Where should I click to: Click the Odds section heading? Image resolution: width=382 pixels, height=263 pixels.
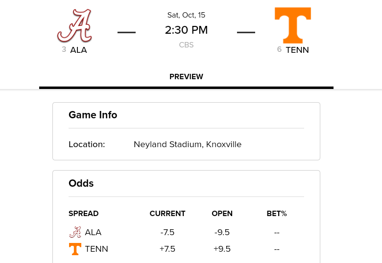(x=81, y=183)
